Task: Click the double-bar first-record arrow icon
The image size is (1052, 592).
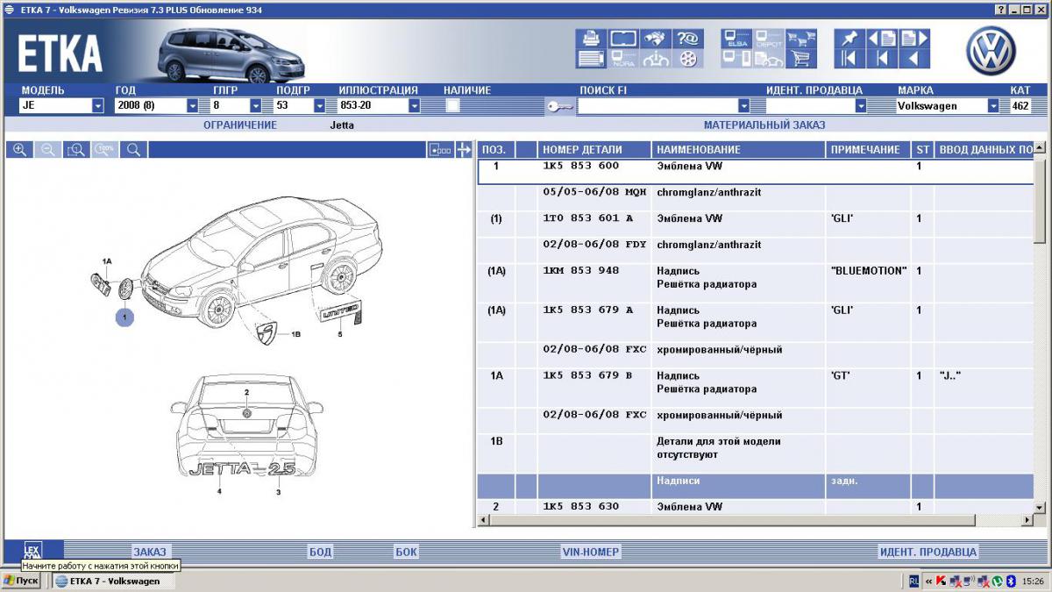Action: pyautogui.click(x=849, y=59)
